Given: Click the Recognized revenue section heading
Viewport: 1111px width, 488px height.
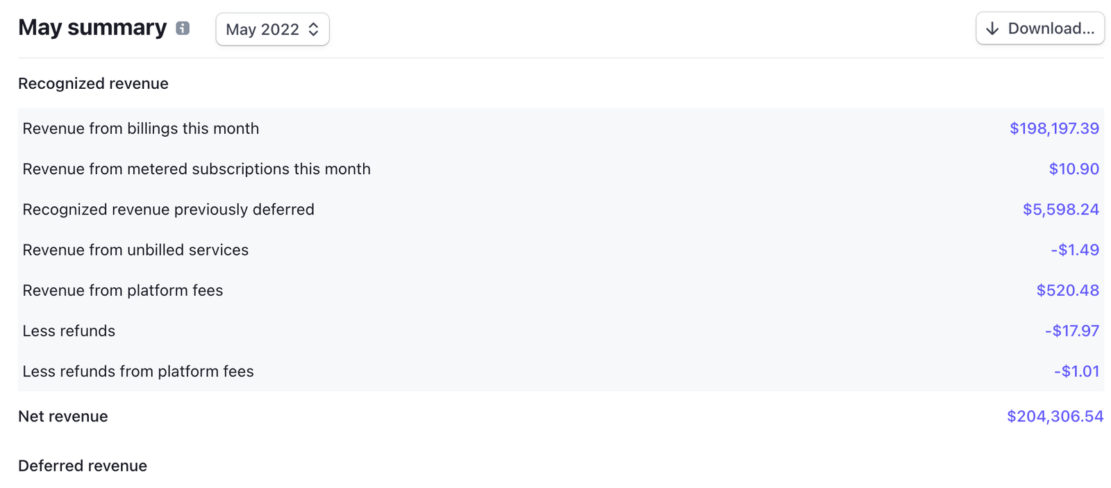Looking at the screenshot, I should [x=93, y=83].
